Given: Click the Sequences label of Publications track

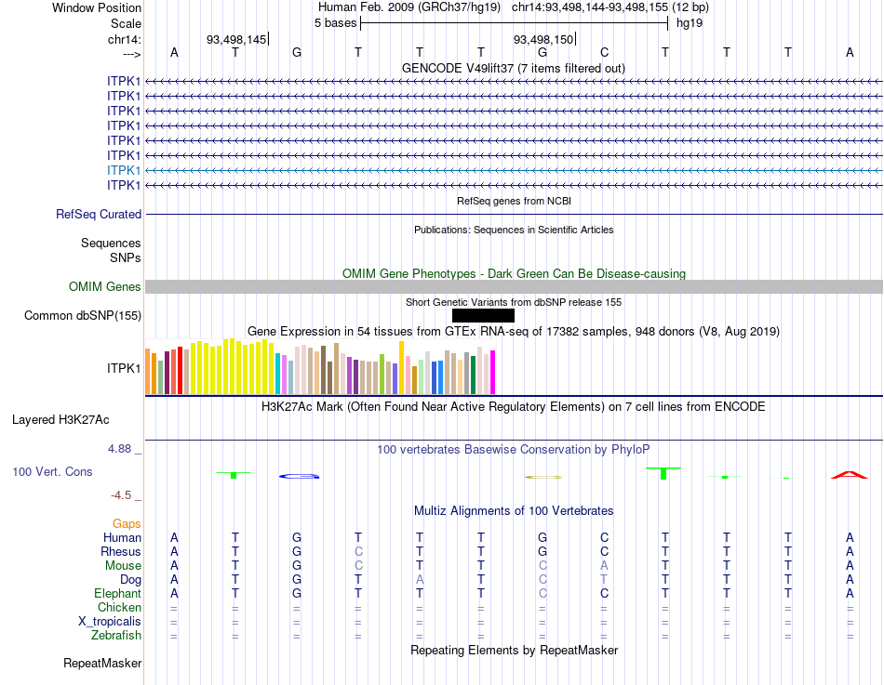Looking at the screenshot, I should (111, 243).
